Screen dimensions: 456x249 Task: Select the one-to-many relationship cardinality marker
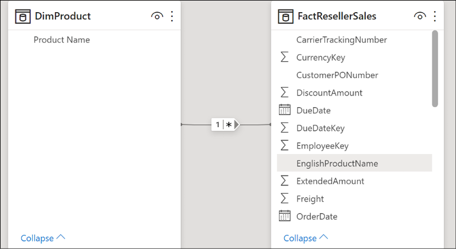click(x=225, y=125)
